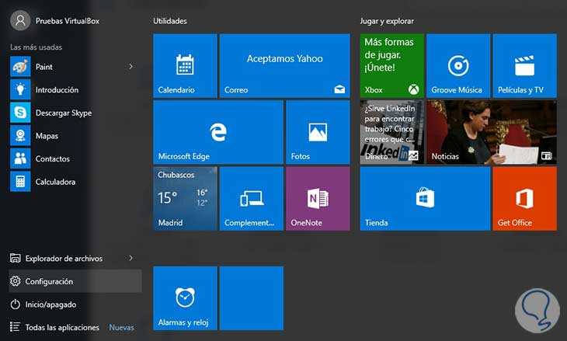Click 'Aceptamos Yahoo' text on Correo tile
This screenshot has width=567, height=341.
point(284,58)
